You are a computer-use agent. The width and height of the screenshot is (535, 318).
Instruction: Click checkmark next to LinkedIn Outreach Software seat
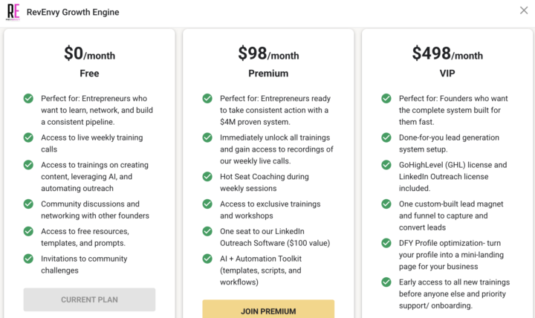(207, 231)
